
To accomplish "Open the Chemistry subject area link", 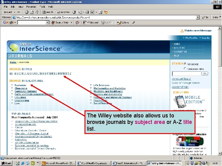I will point(21,88).
